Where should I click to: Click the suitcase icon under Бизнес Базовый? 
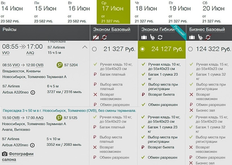click(192, 37)
